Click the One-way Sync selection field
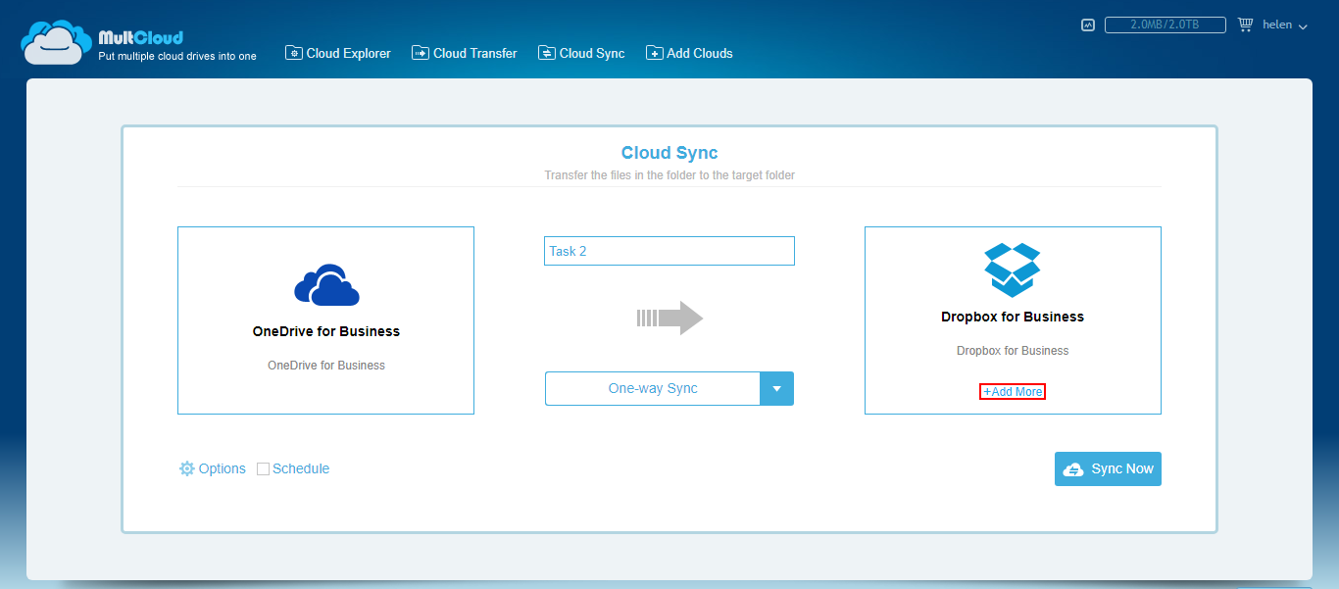Viewport: 1339px width, 589px height. pyautogui.click(x=653, y=389)
